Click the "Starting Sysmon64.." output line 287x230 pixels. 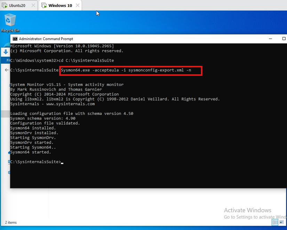(33, 147)
